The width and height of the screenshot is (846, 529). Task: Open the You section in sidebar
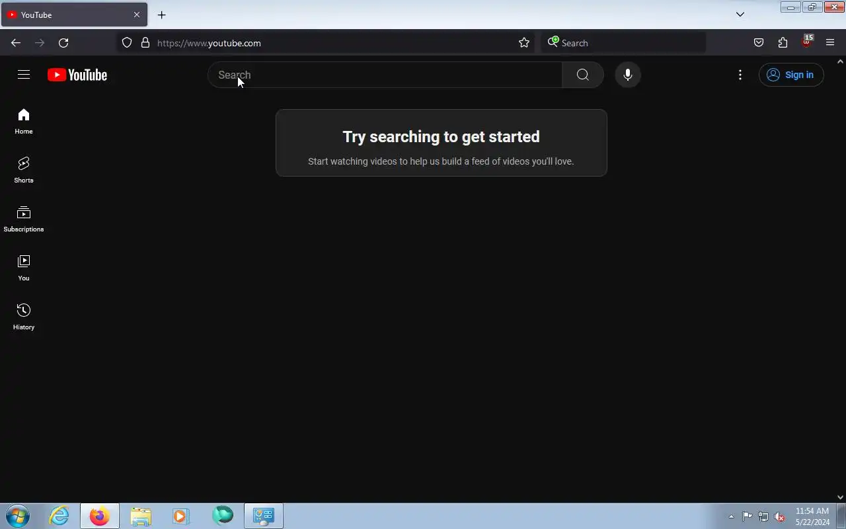point(24,268)
